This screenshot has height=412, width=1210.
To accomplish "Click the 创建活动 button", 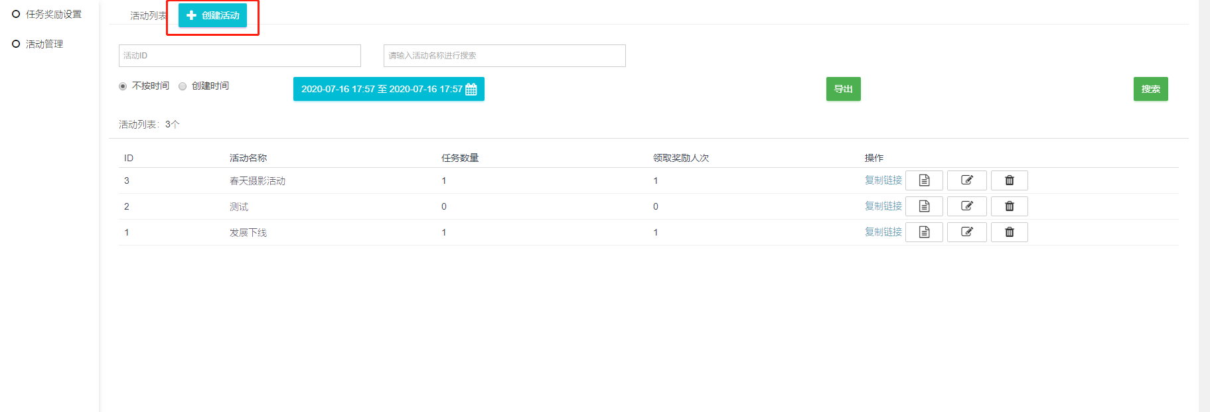I will (x=212, y=15).
